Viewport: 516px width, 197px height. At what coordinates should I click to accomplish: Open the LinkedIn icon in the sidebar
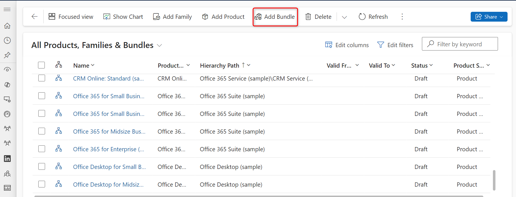click(x=7, y=159)
